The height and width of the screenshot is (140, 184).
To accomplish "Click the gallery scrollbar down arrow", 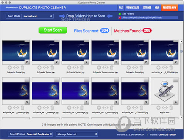I will tap(181, 117).
